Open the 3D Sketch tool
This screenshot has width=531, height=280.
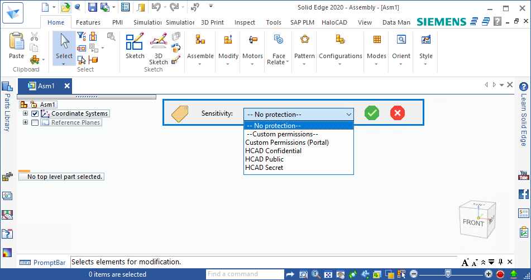pyautogui.click(x=159, y=48)
